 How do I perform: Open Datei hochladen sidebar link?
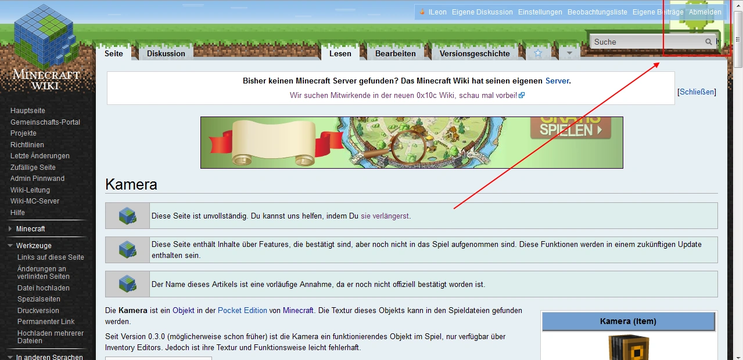pyautogui.click(x=44, y=288)
